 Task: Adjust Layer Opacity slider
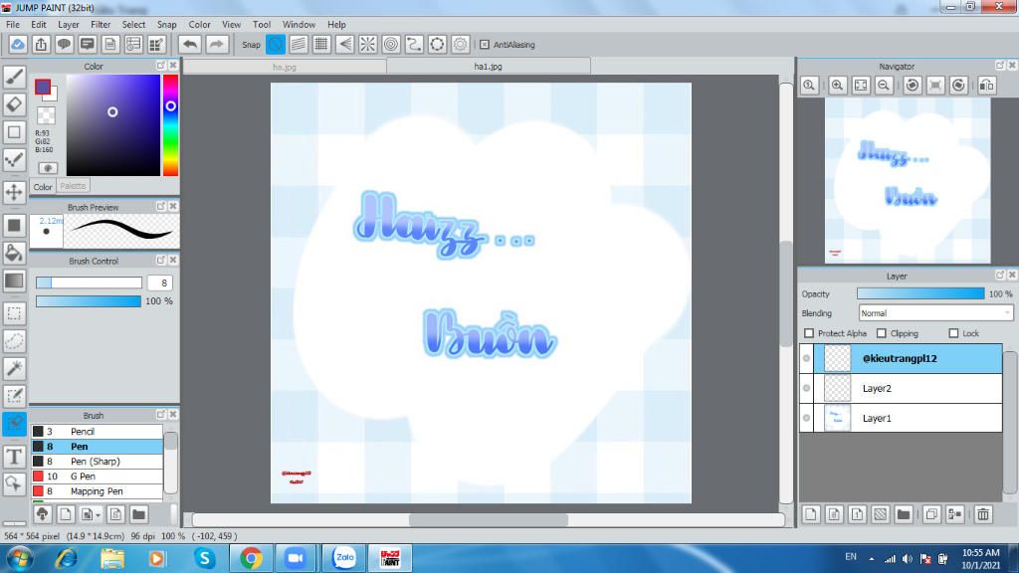[920, 293]
